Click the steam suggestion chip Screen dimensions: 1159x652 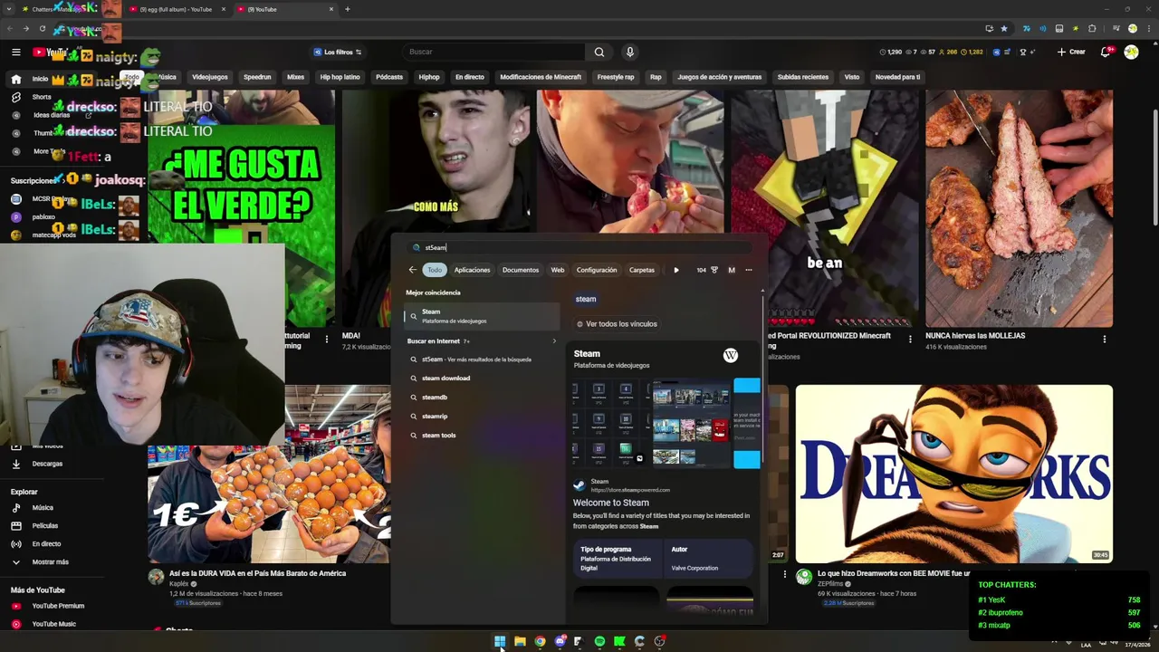click(x=586, y=299)
